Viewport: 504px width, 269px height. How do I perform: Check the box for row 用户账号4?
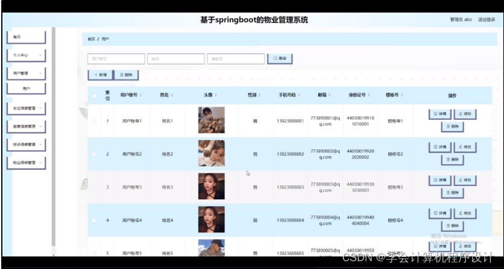(94, 221)
